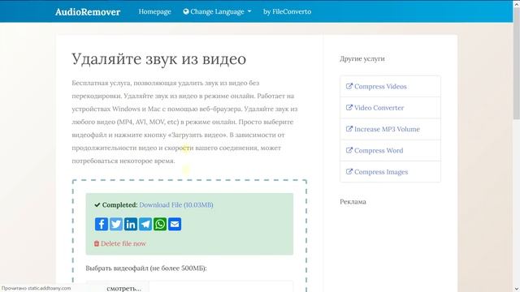The width and height of the screenshot is (520, 292).
Task: Click the AudioRemover logo
Action: tap(88, 12)
